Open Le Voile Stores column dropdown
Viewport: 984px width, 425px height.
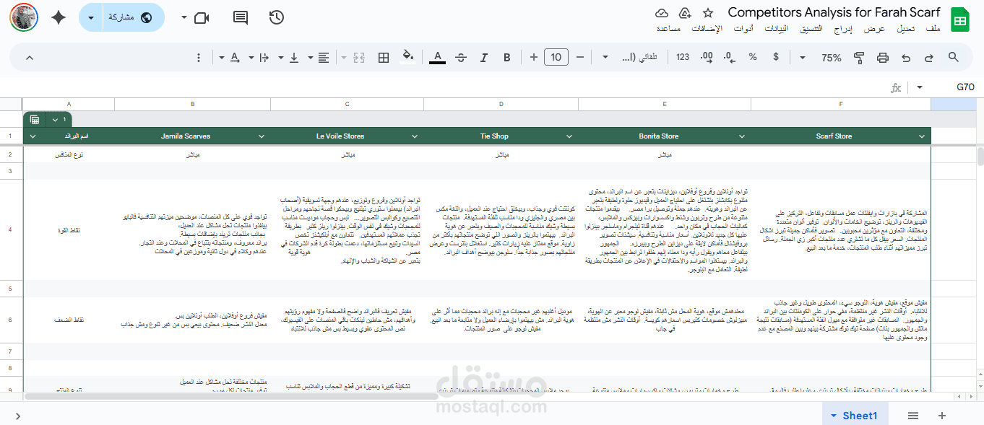tap(415, 136)
